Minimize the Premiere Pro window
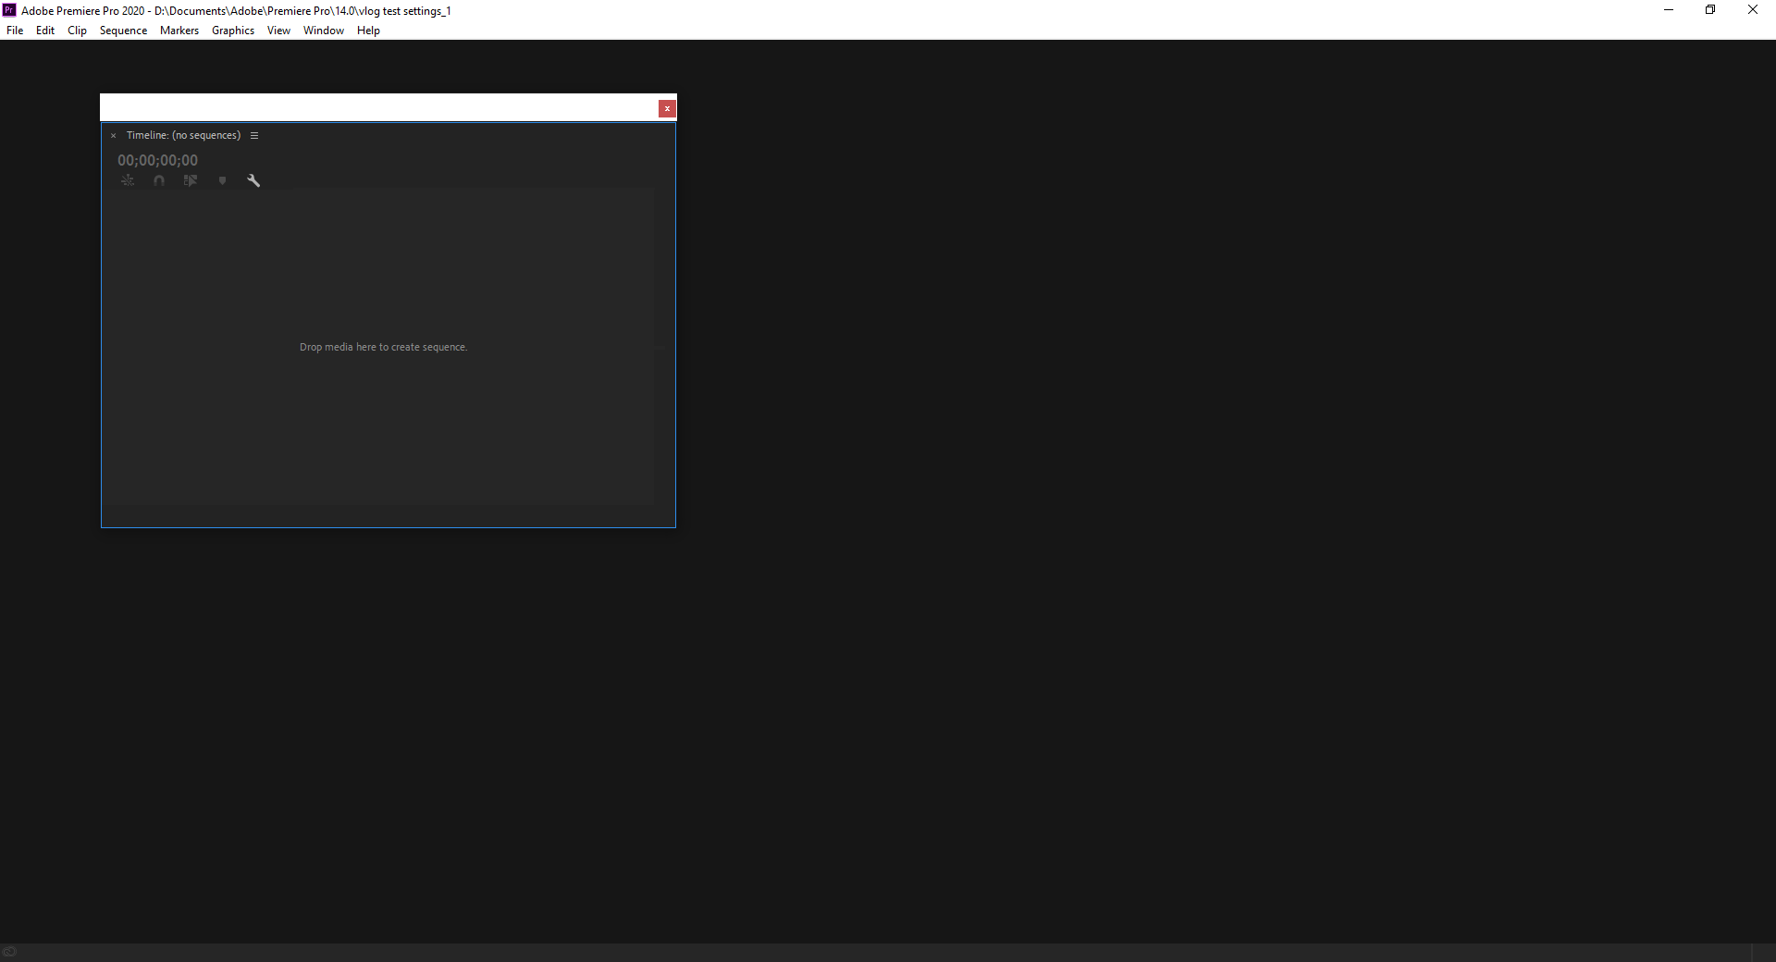The image size is (1776, 962). pos(1669,10)
